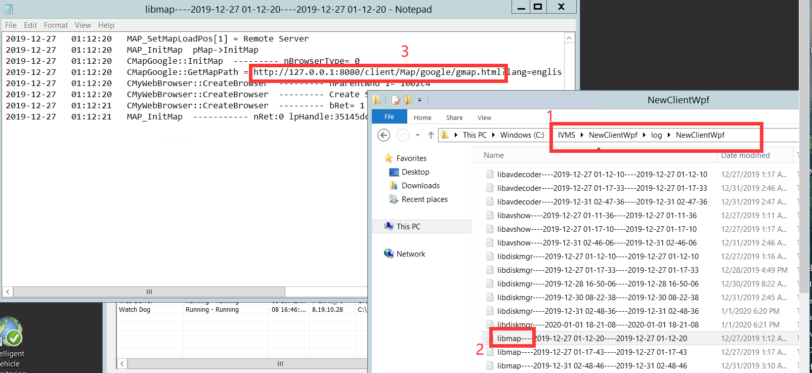Click the Network icon in sidebar
The width and height of the screenshot is (812, 373).
coord(389,254)
